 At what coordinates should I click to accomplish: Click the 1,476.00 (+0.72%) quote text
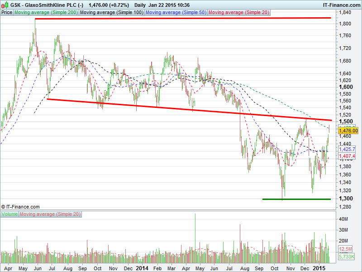click(x=109, y=5)
